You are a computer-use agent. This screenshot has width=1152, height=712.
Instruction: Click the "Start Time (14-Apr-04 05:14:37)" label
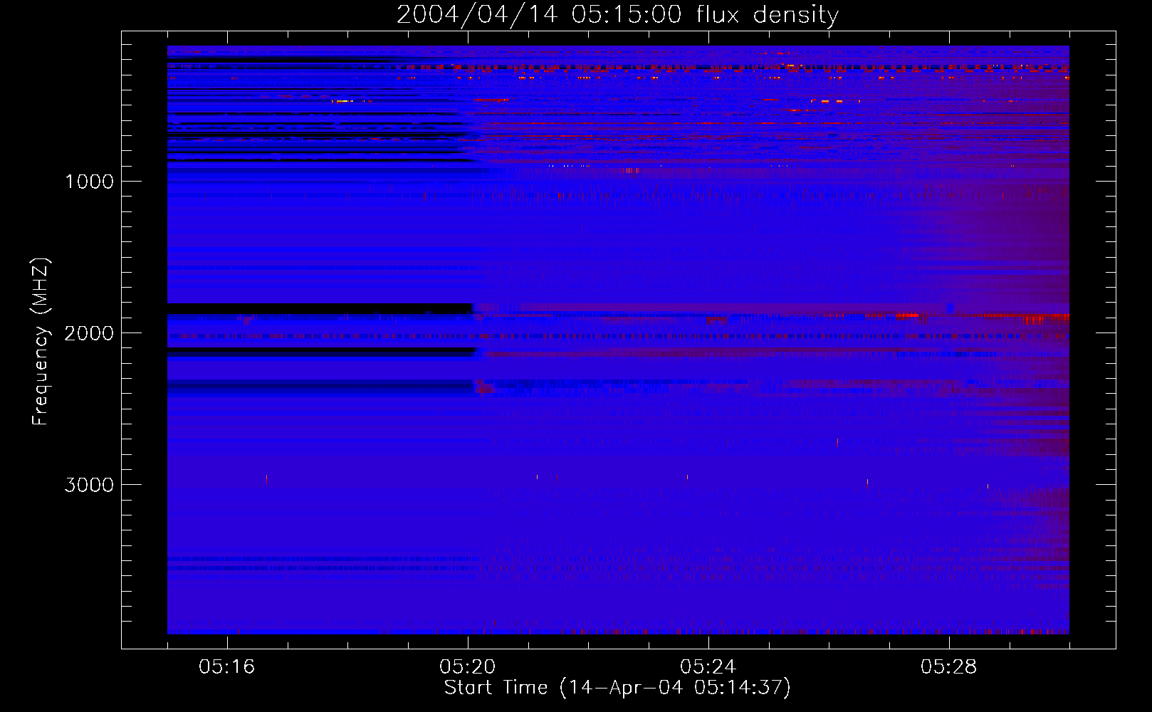coord(617,687)
